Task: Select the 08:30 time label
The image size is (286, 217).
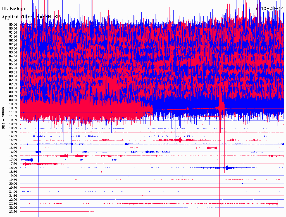Action: coord(13,92)
